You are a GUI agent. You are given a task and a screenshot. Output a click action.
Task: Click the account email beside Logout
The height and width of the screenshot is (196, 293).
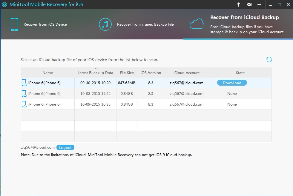[x=38, y=147]
